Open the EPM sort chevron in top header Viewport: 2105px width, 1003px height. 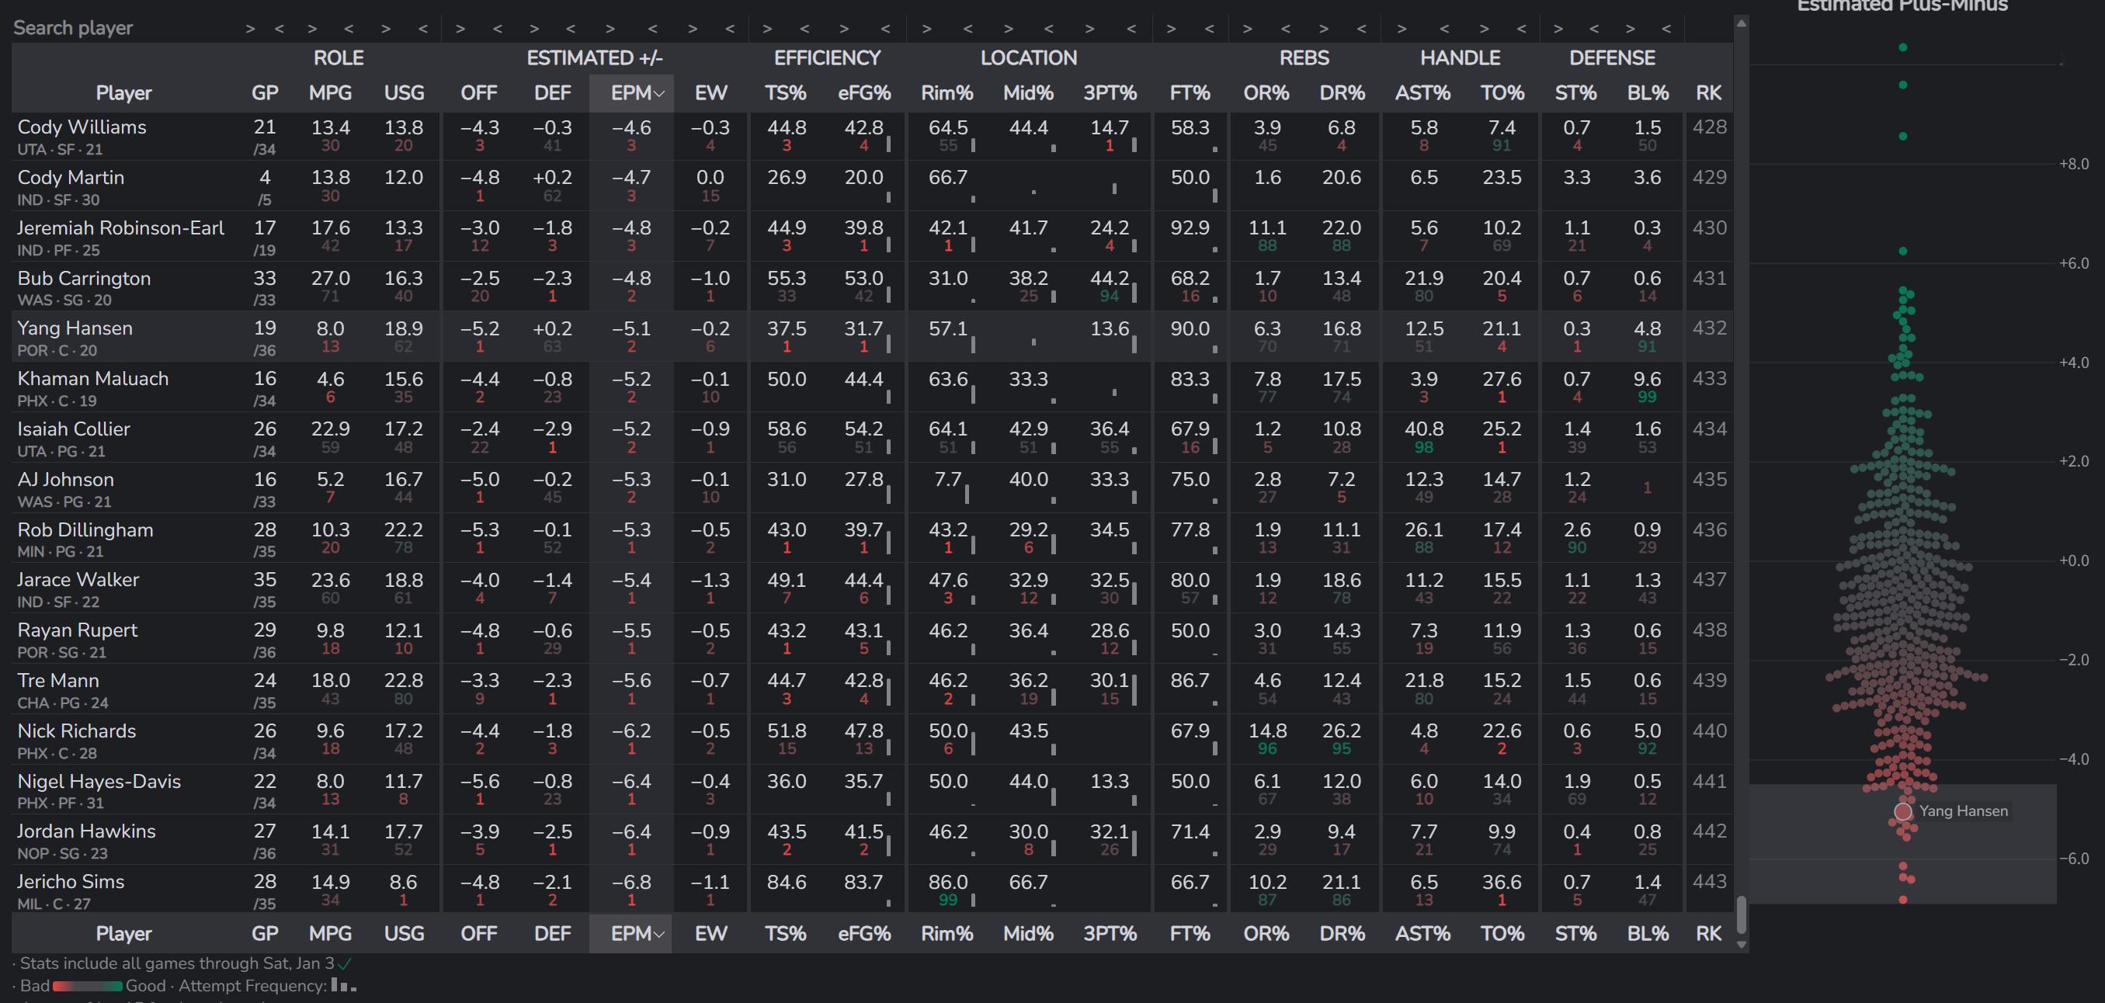pos(659,94)
